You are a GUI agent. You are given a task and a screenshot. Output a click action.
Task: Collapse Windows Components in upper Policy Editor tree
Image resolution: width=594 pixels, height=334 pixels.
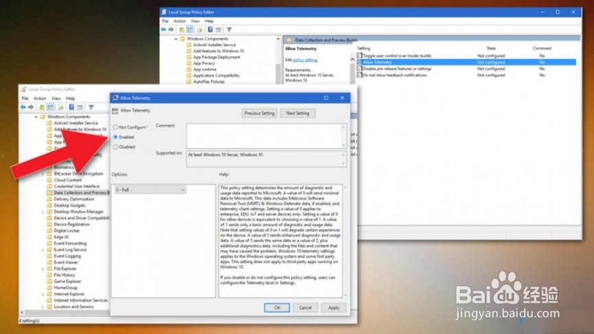click(176, 39)
